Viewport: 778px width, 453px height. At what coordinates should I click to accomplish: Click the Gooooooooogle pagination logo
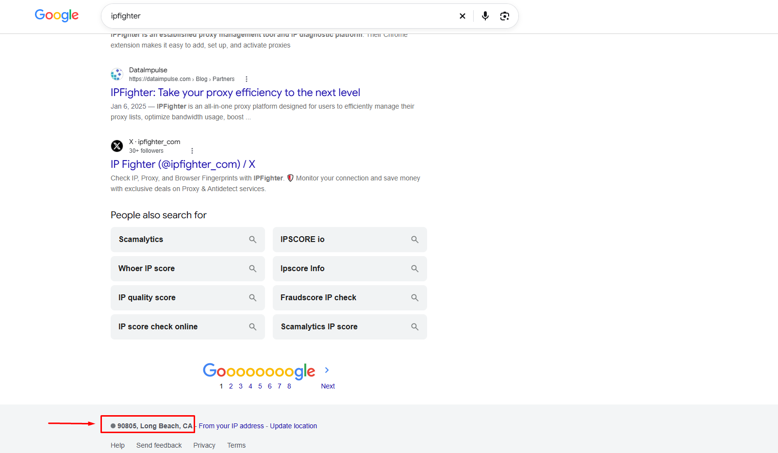pos(259,372)
